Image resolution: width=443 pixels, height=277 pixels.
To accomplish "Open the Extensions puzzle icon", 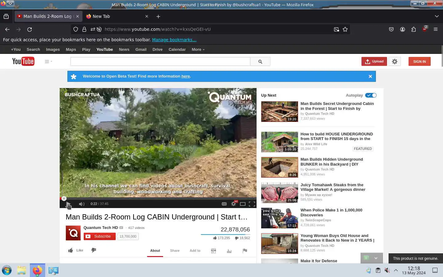I will [x=413, y=30].
